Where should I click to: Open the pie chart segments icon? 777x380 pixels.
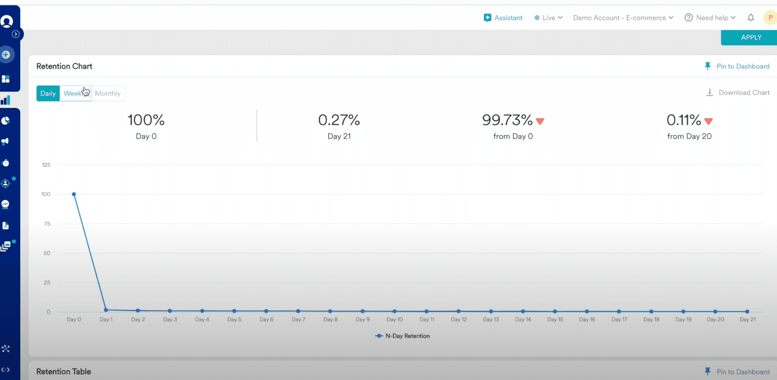(5, 121)
